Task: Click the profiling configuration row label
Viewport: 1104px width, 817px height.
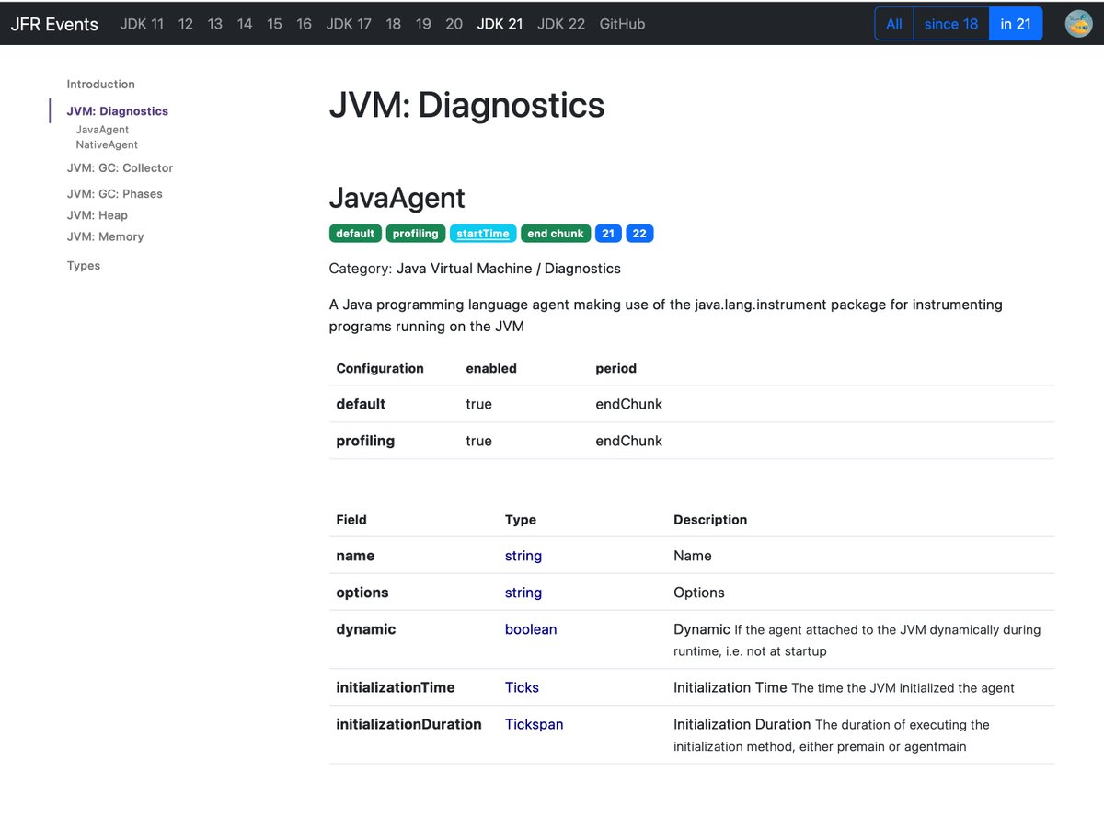Action: pos(365,441)
